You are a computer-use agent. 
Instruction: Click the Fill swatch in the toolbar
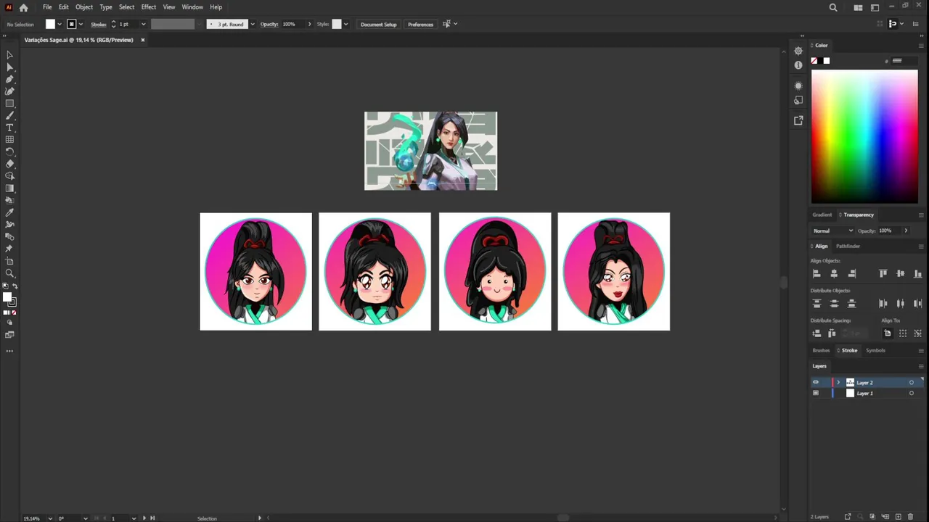tap(7, 297)
